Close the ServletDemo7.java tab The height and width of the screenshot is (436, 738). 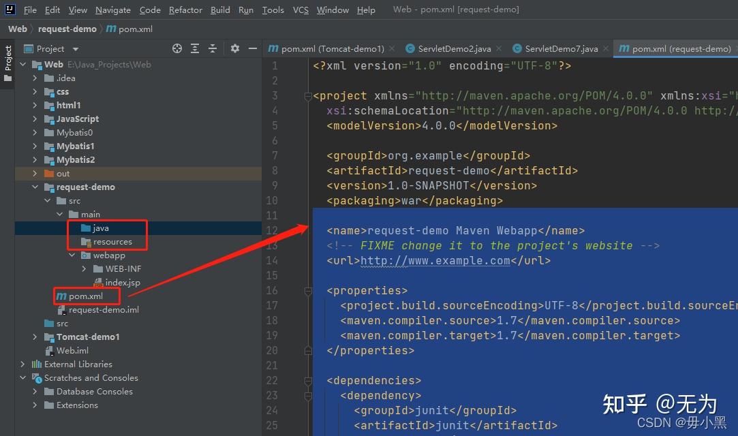click(x=606, y=48)
